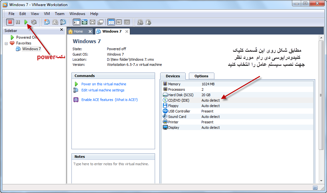Click the Sound Card speaker icon
The image size is (327, 193).
point(165,116)
